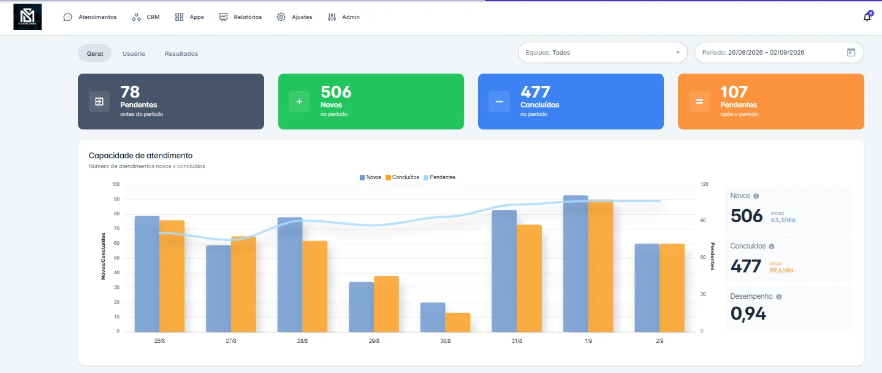Viewport: 882px width, 373px height.
Task: Click the "Capacidade de atendimento" chart title
Action: point(141,156)
